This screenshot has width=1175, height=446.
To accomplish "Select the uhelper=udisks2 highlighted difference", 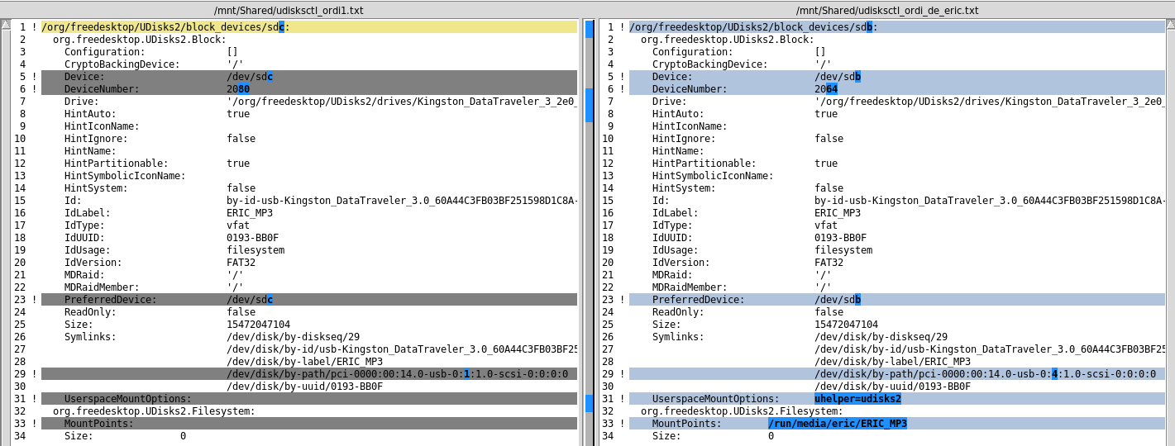I will click(857, 399).
